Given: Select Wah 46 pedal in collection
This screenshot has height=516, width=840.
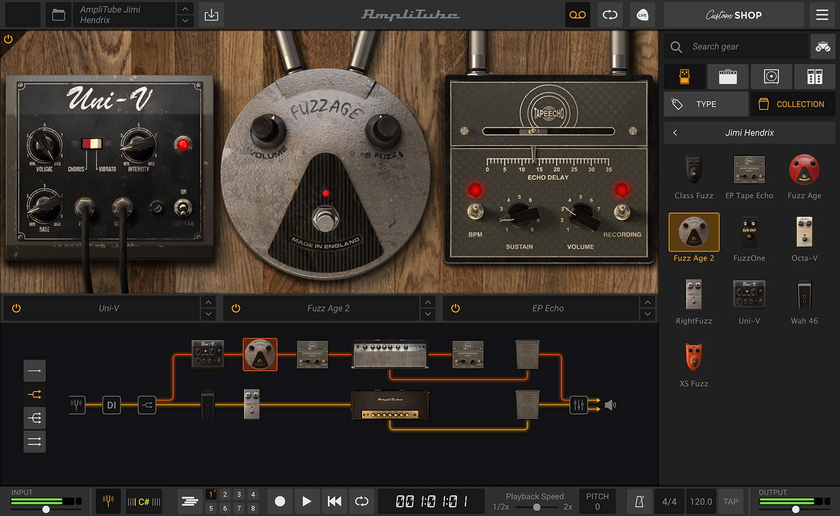Looking at the screenshot, I should point(804,301).
